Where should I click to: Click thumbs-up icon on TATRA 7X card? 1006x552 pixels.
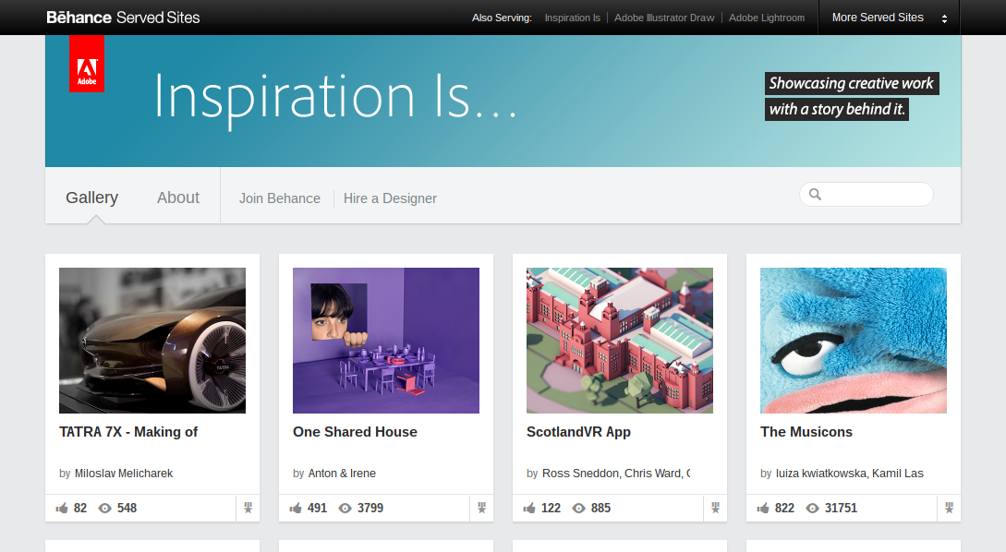pyautogui.click(x=62, y=509)
